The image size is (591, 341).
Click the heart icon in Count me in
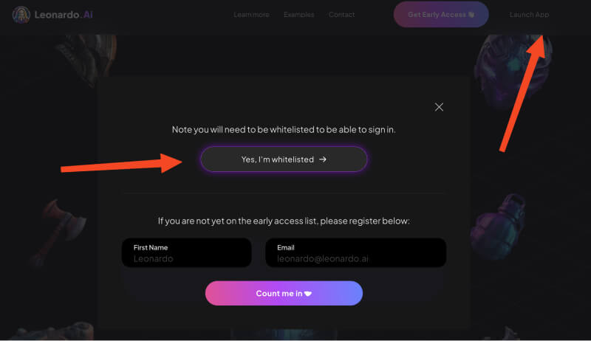308,294
